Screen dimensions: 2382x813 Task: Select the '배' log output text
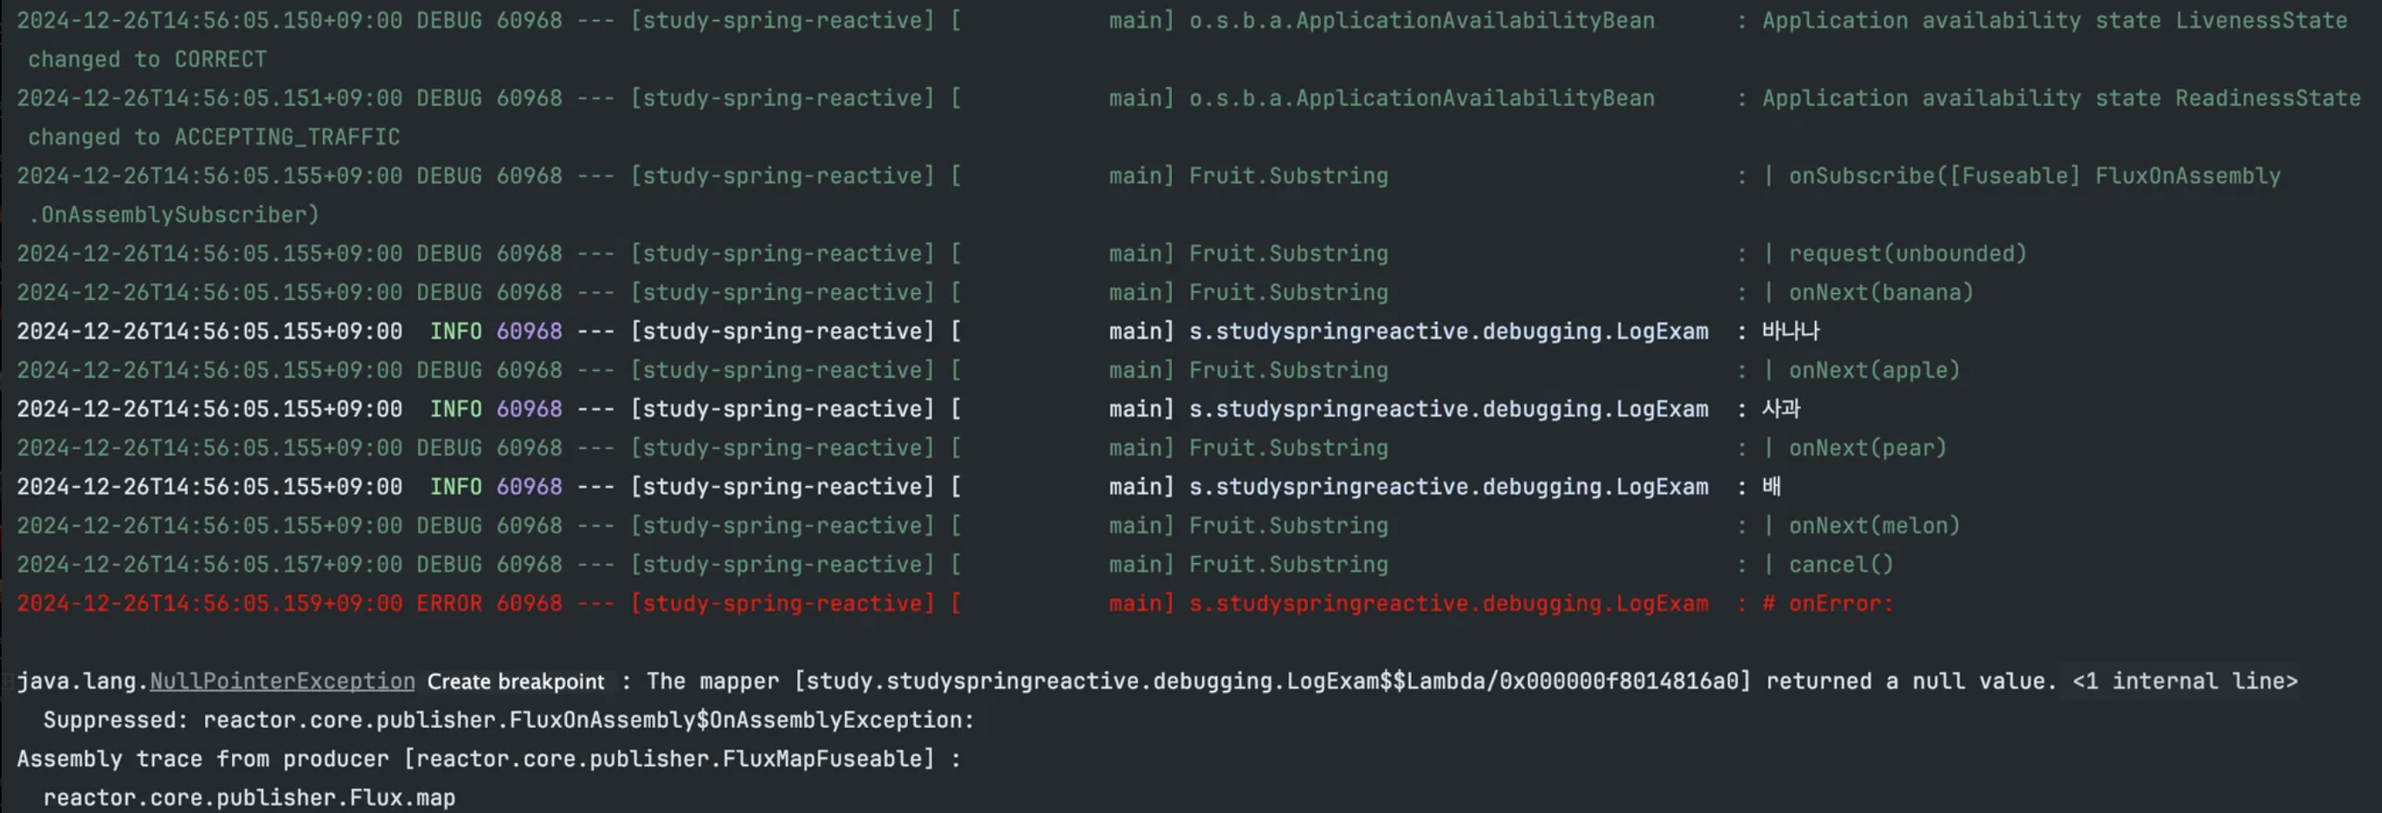pyautogui.click(x=1772, y=486)
